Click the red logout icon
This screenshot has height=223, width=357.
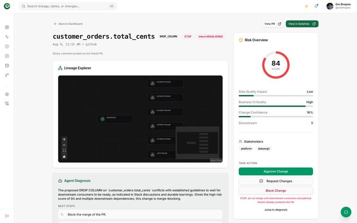click(x=7, y=216)
